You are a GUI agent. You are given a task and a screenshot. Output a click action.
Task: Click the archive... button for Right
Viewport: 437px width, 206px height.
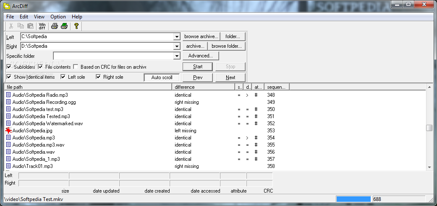pos(195,46)
